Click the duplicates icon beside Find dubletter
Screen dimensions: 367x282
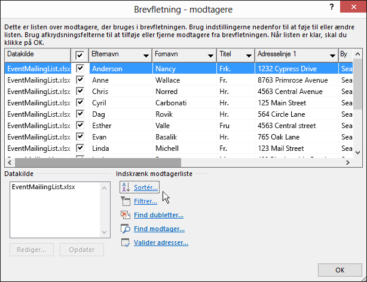(126, 215)
